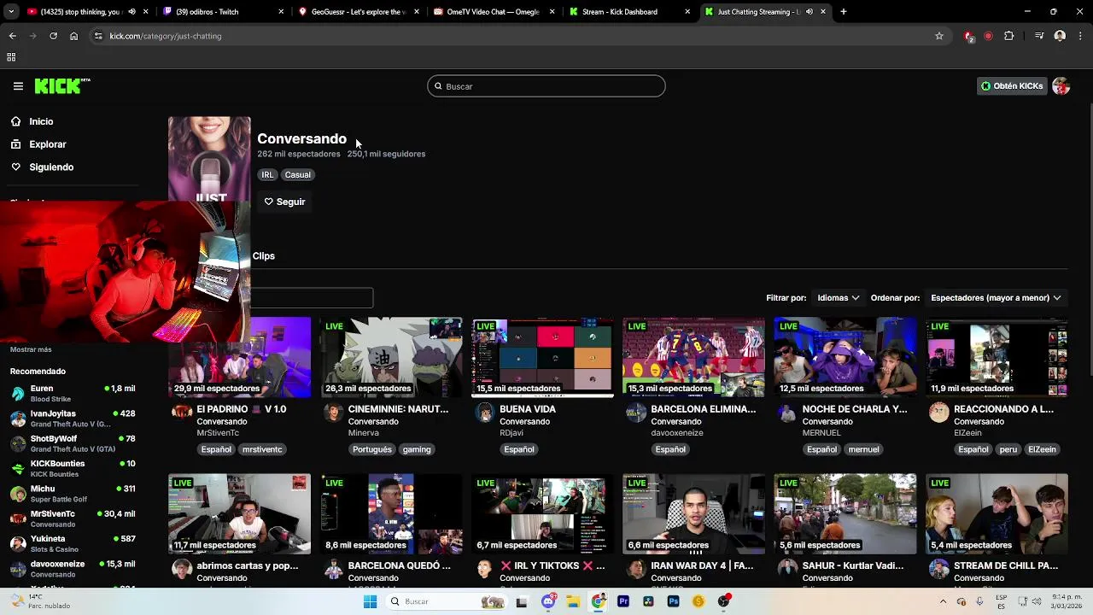Click the ElZeein tag

pyautogui.click(x=1042, y=449)
